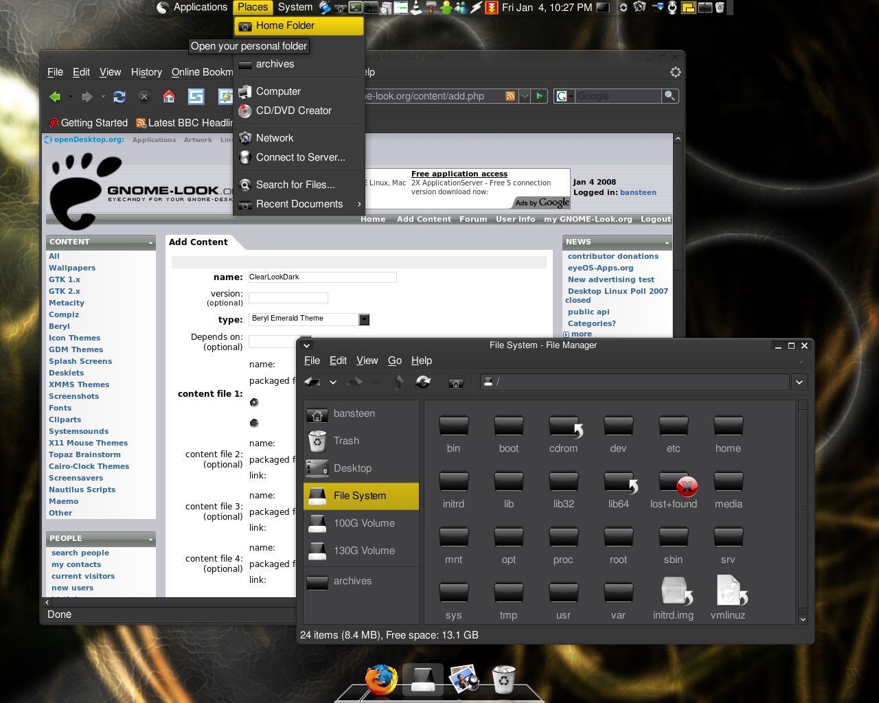Image resolution: width=879 pixels, height=703 pixels.
Task: Stop loading the page in Firefox
Action: 144,97
